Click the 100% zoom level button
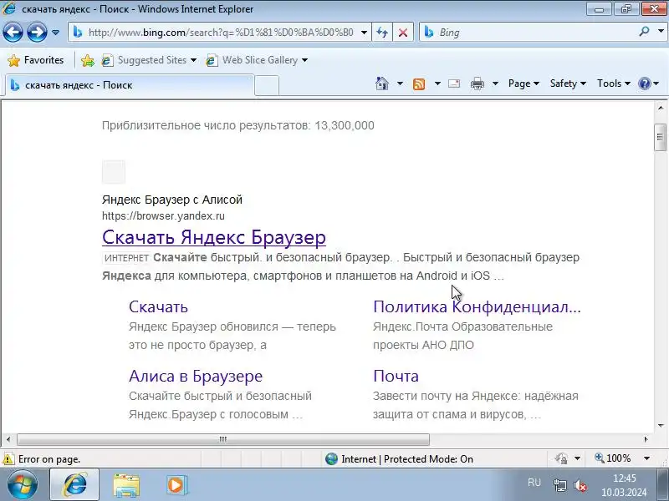The height and width of the screenshot is (501, 669). tap(613, 458)
